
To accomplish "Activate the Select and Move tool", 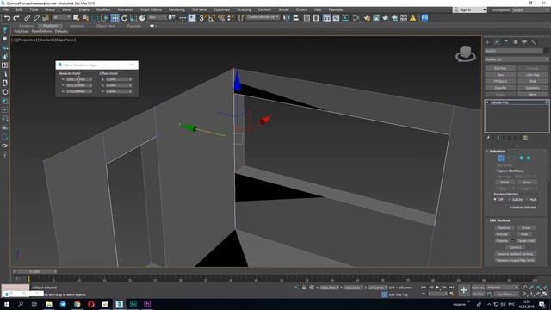I will [x=115, y=18].
